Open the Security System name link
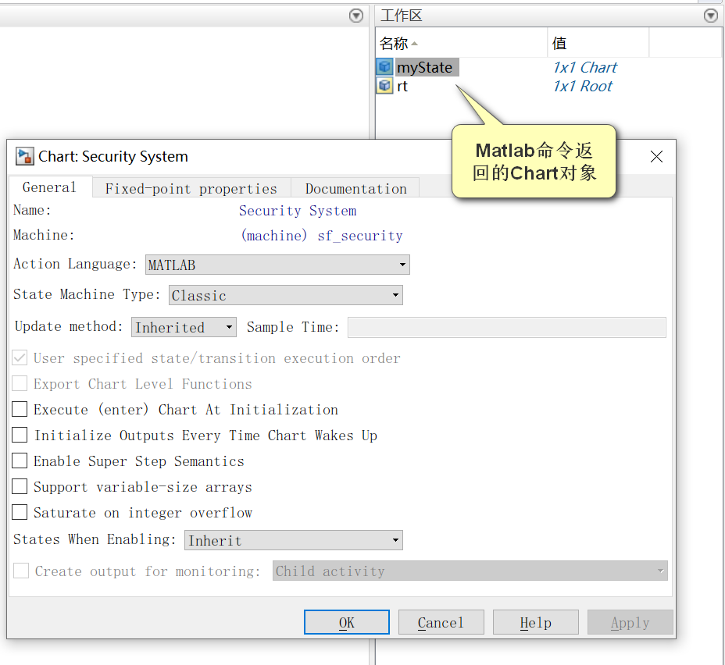The width and height of the screenshot is (725, 665). (298, 211)
